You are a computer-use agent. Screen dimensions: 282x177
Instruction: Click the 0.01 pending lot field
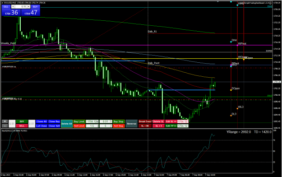pos(106,121)
